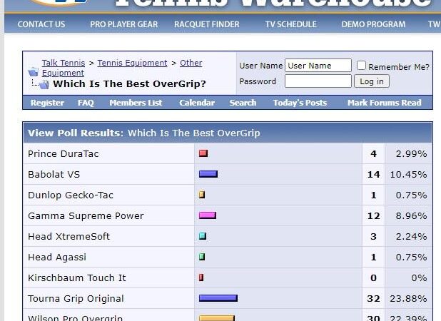Viewport: 441px width, 321px height.
Task: View Today's Posts
Action: 300,103
